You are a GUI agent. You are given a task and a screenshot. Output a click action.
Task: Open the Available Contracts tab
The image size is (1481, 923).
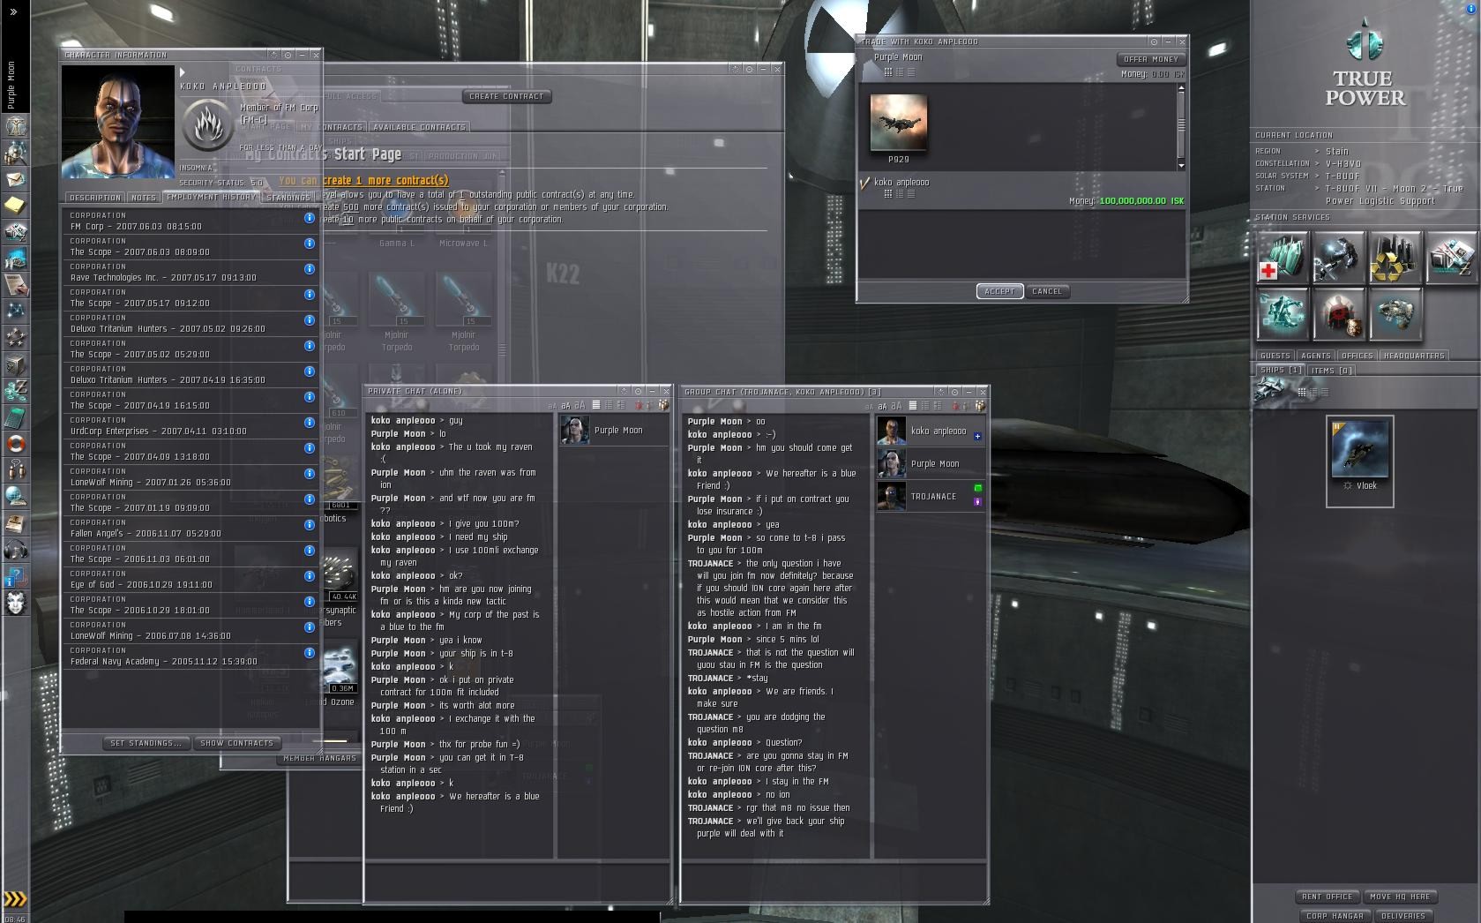pos(419,127)
